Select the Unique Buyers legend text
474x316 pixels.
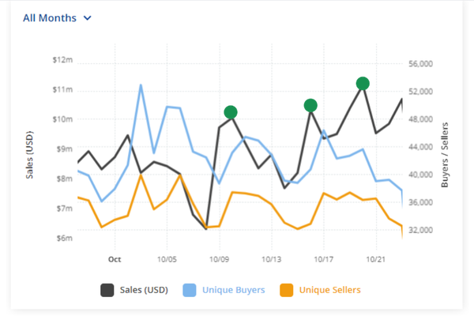(x=234, y=290)
